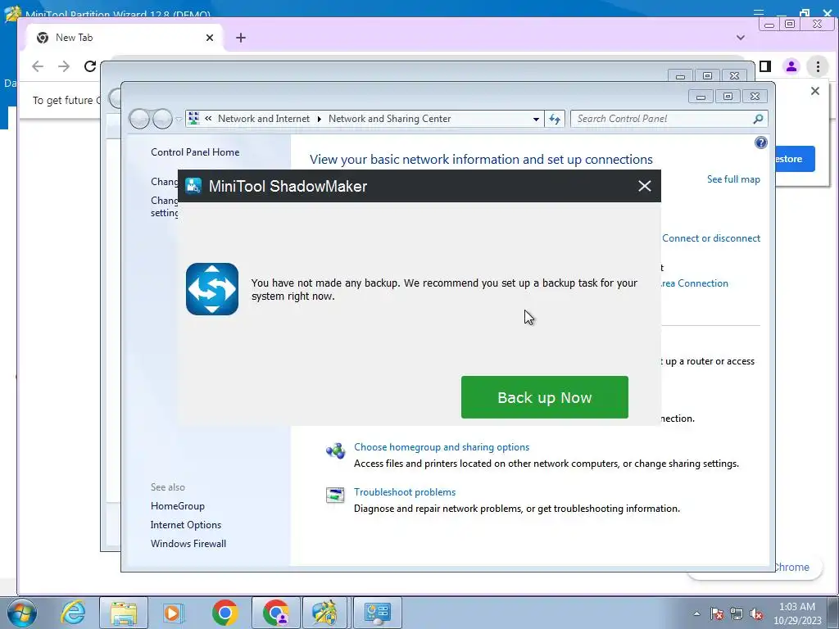
Task: Click the Restore button in Chrome popup
Action: point(795,159)
